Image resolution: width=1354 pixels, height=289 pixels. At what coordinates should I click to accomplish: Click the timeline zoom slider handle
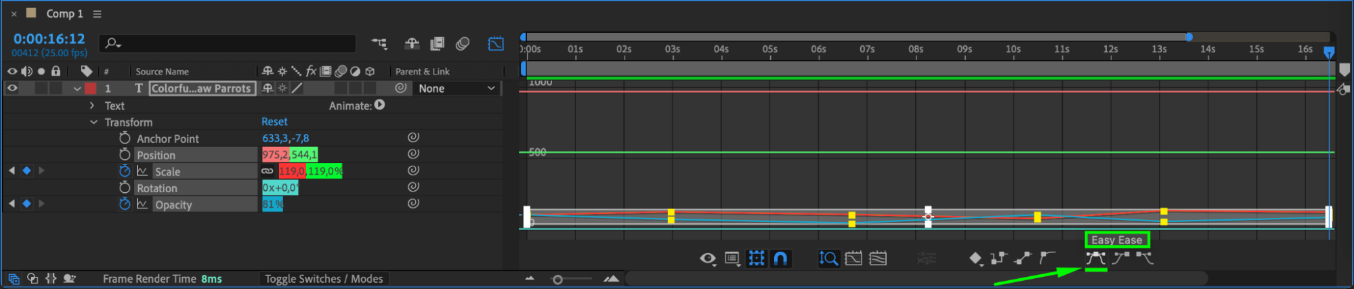tap(557, 280)
